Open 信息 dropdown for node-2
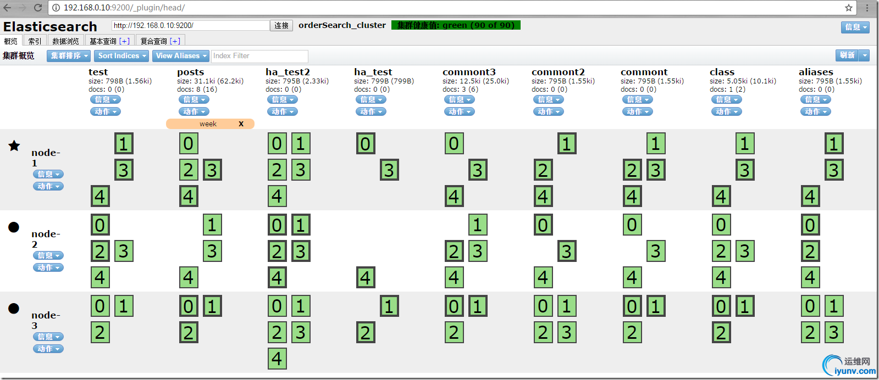The height and width of the screenshot is (380, 879). (x=48, y=255)
